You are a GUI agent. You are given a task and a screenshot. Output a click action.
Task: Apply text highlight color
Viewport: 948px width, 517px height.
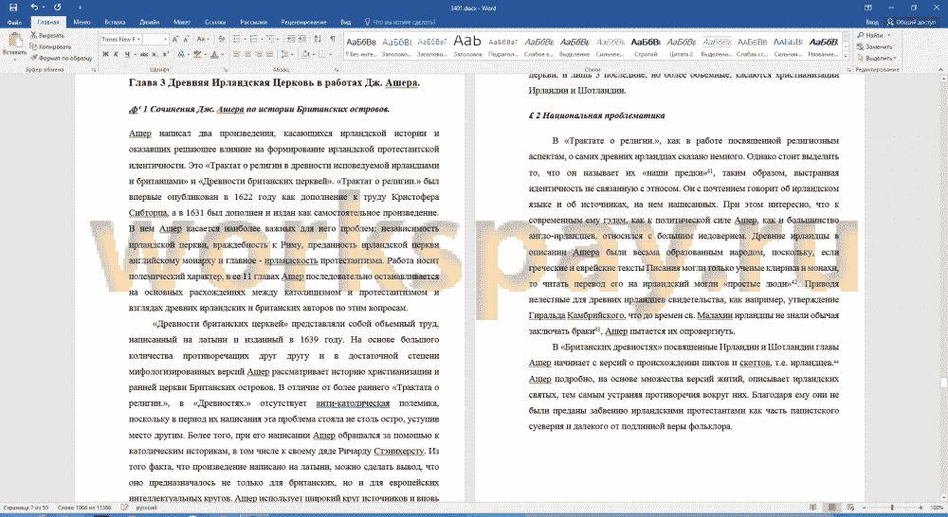click(197, 54)
